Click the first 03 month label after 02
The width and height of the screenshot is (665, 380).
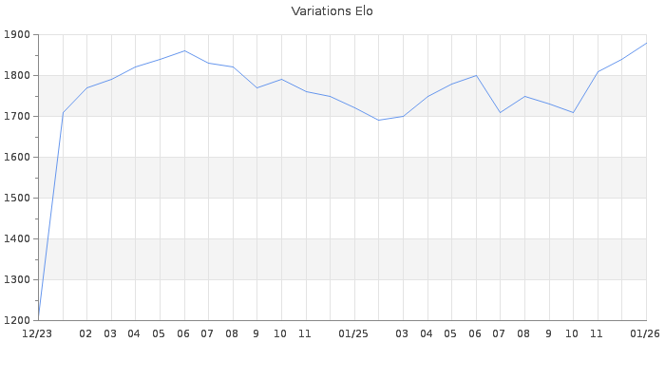111,334
